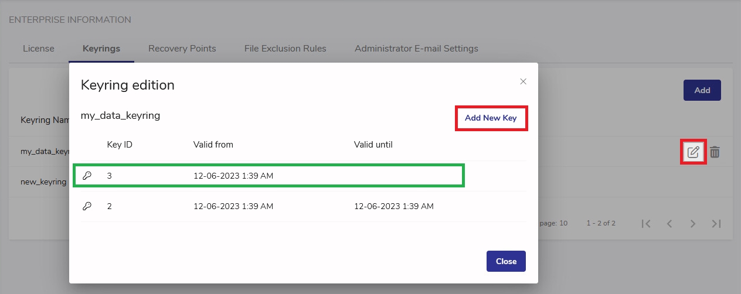Image resolution: width=741 pixels, height=294 pixels.
Task: Select the Key ID 3 row valid from date
Action: click(x=233, y=176)
